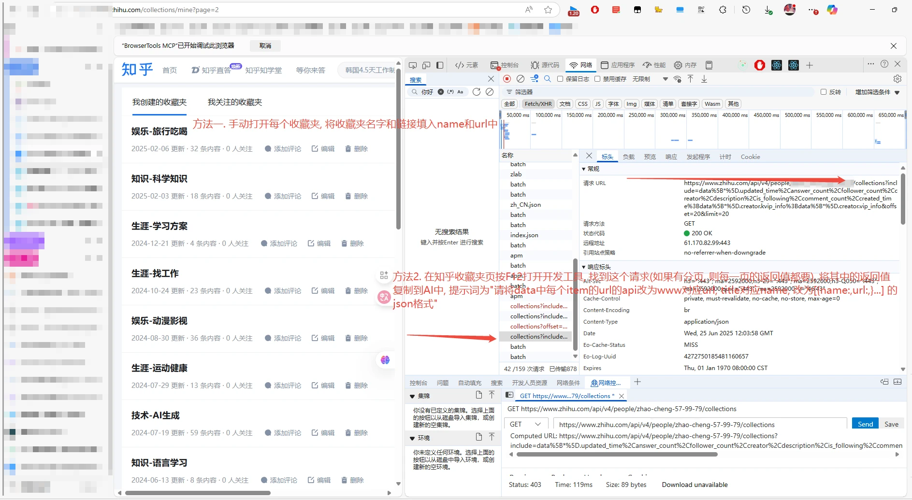Expand the 增加筛选条件 dropdown

877,92
